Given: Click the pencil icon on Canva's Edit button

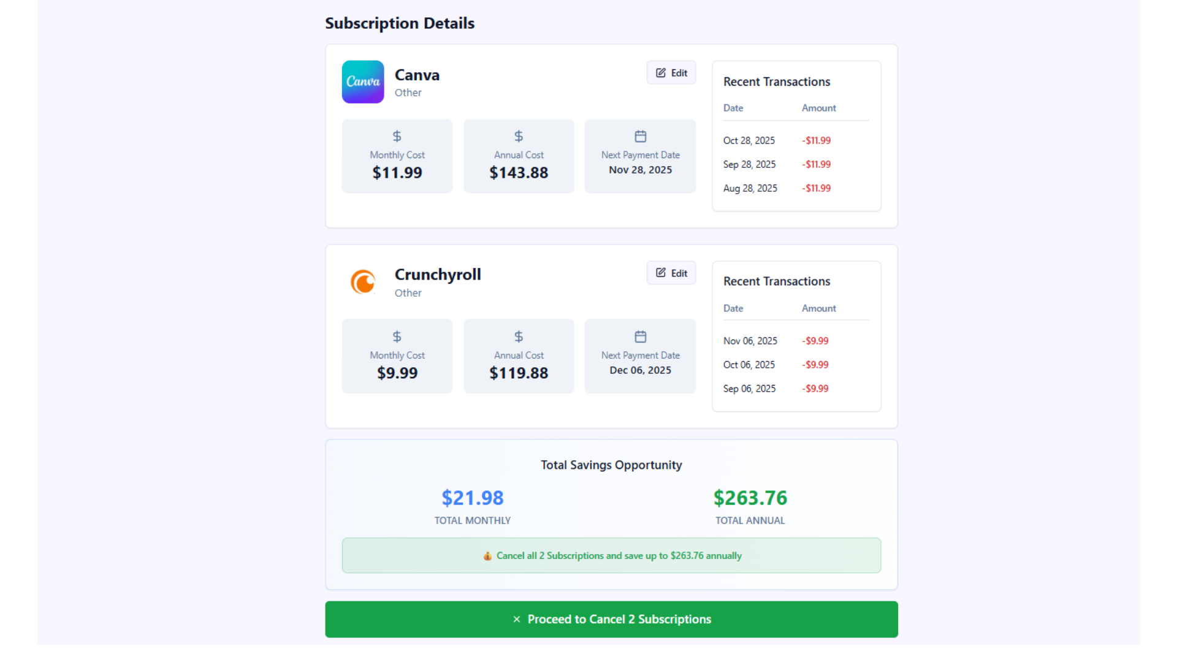Looking at the screenshot, I should tap(660, 72).
